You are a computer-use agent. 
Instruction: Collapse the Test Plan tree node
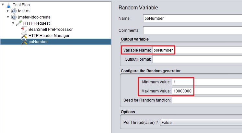pos(3,5)
